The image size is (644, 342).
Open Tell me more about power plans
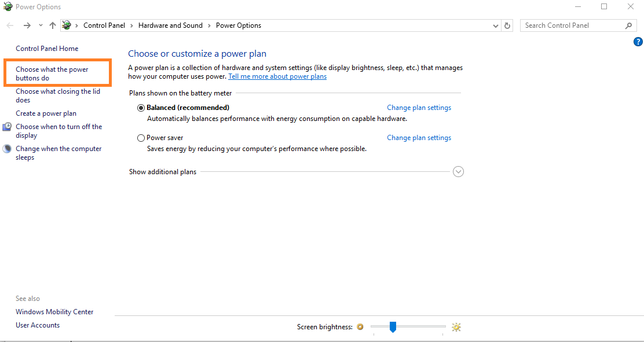pos(277,76)
